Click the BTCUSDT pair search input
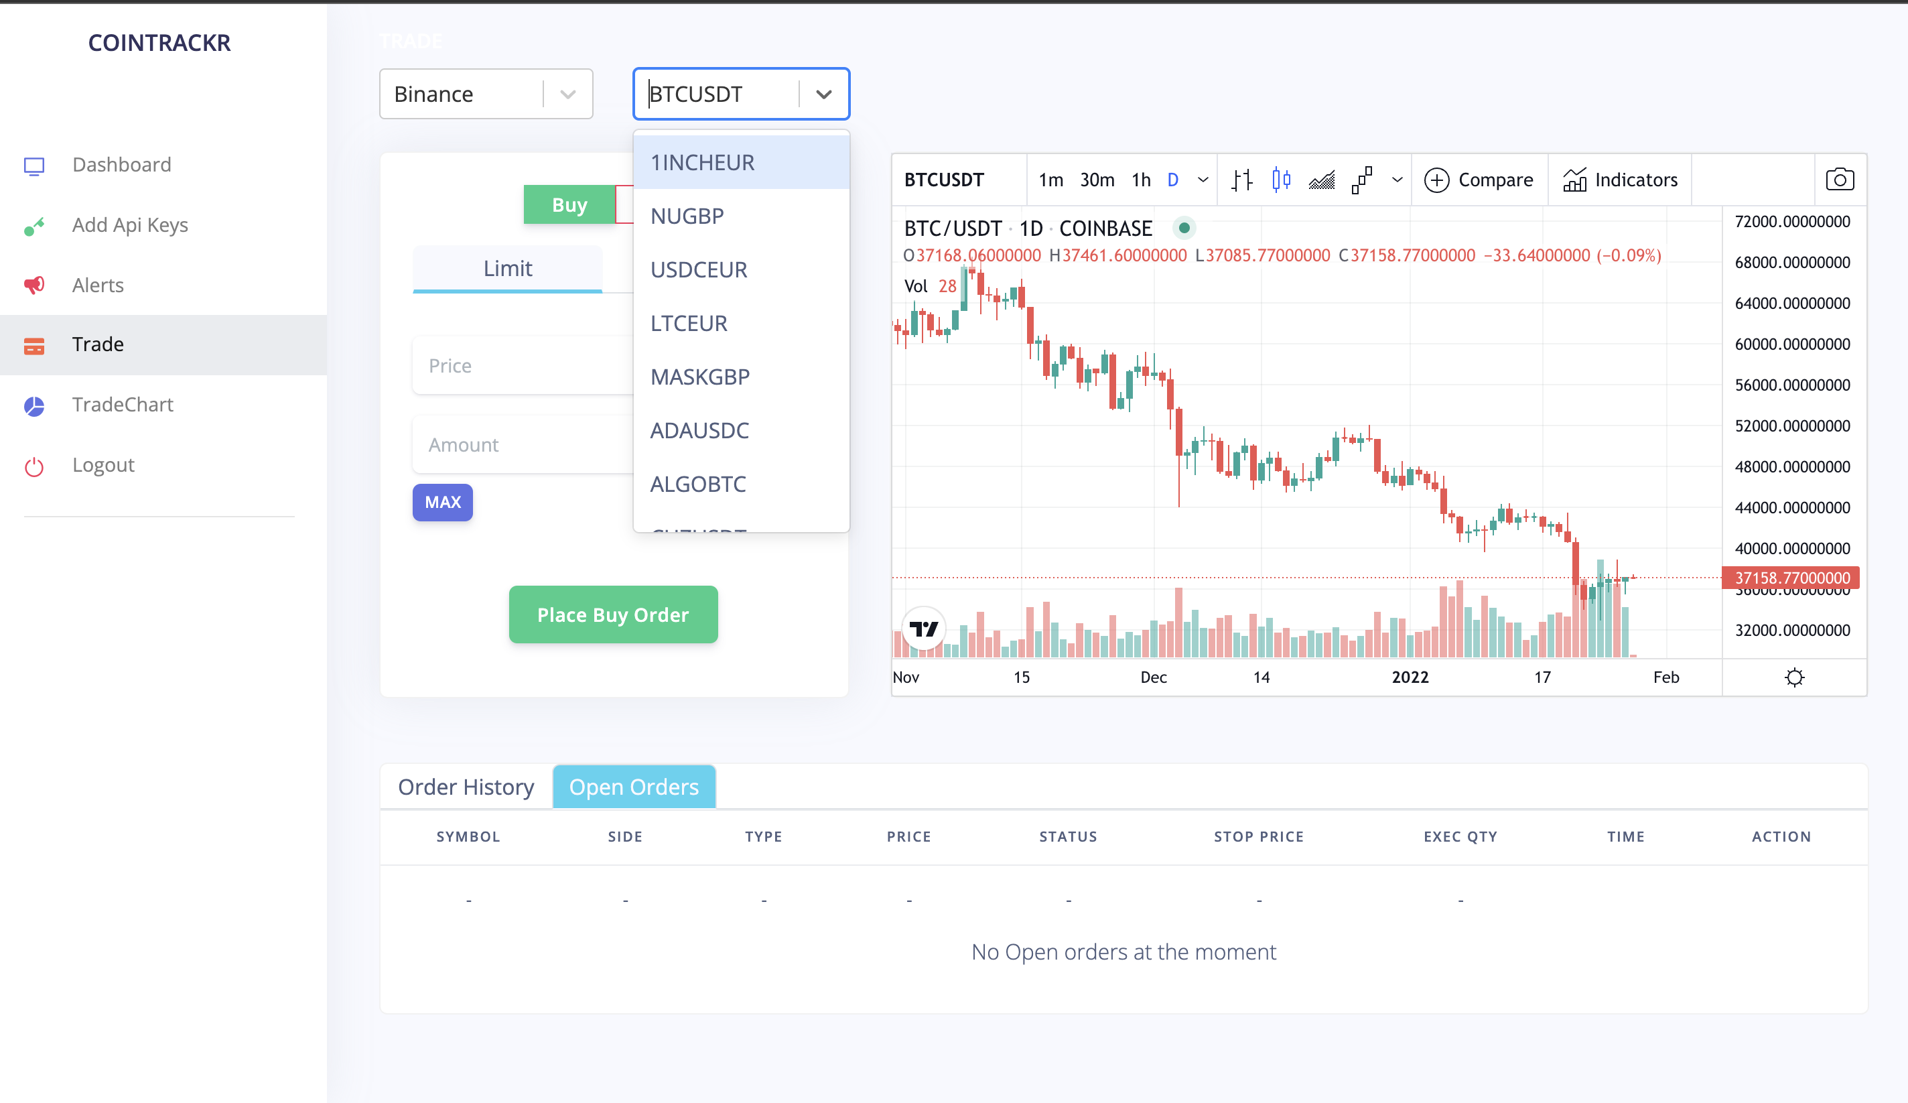 (x=715, y=94)
